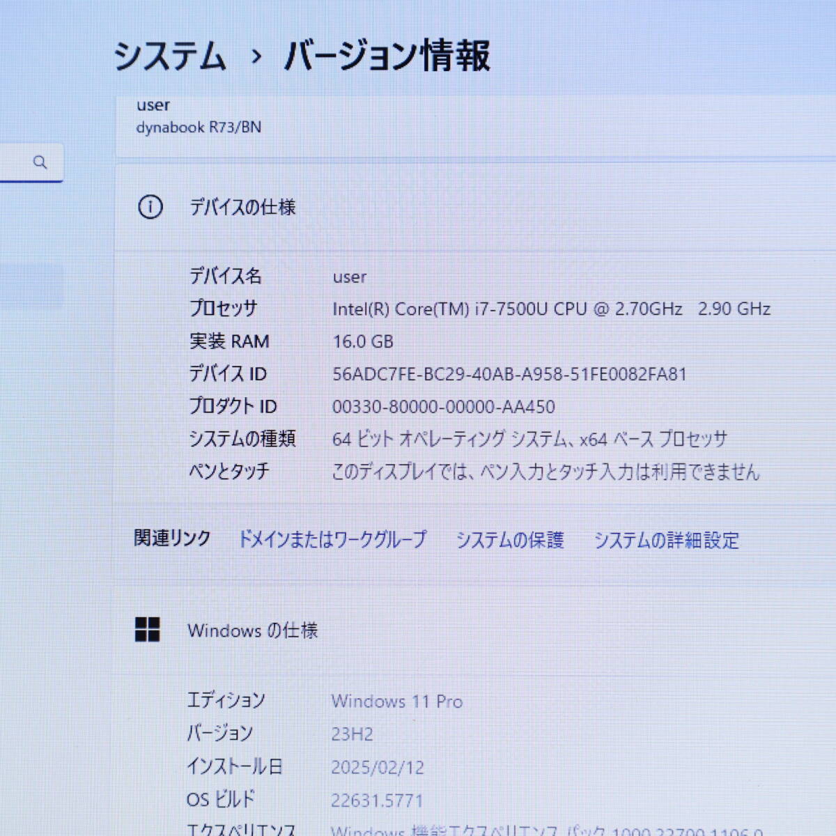Open システムの保護 link
Screen dimensions: 836x836
click(510, 540)
